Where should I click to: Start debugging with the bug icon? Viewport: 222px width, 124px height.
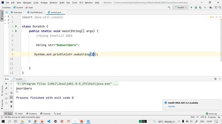(x=196, y=8)
